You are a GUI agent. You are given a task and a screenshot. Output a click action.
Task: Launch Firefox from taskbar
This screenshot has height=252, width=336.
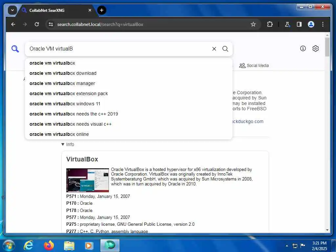49,245
